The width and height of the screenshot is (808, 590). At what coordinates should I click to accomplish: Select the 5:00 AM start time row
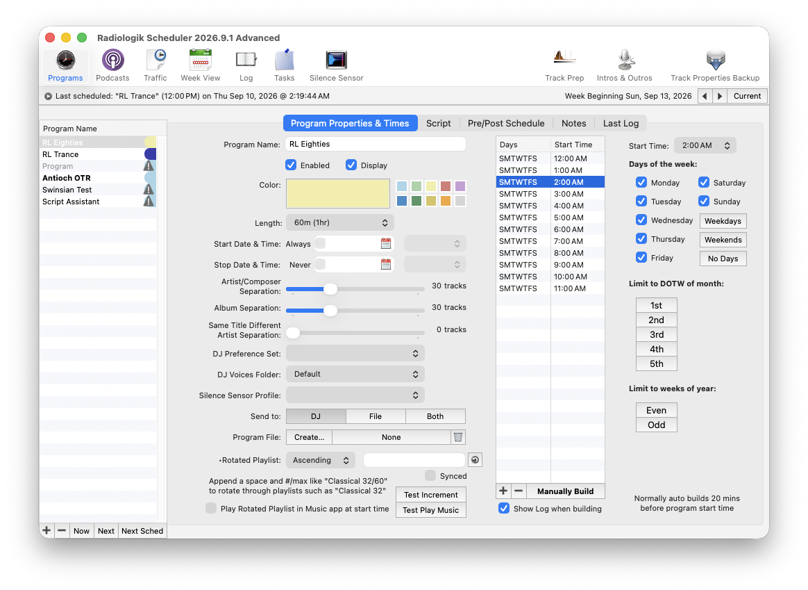550,217
